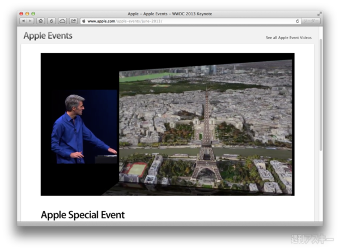
Task: Close the Safari window with the red button
Action: pyautogui.click(x=22, y=14)
